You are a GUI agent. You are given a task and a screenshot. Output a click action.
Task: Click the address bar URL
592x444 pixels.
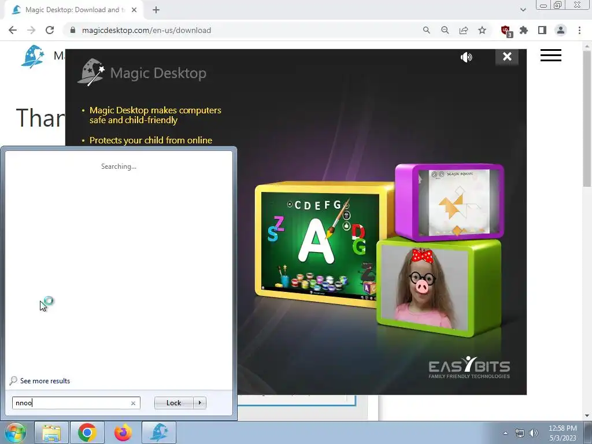click(x=146, y=30)
